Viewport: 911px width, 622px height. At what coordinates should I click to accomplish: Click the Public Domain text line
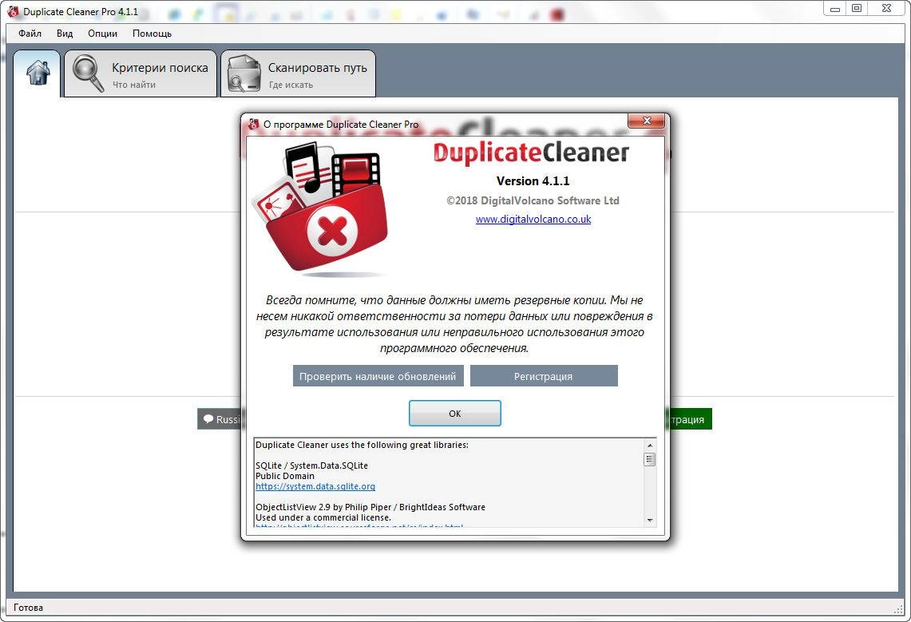(x=285, y=476)
